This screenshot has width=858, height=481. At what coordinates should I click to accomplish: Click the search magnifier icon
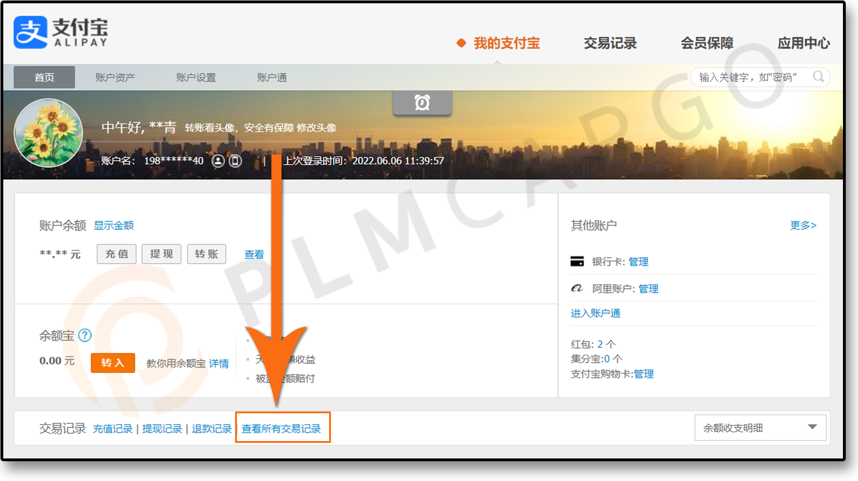point(819,77)
